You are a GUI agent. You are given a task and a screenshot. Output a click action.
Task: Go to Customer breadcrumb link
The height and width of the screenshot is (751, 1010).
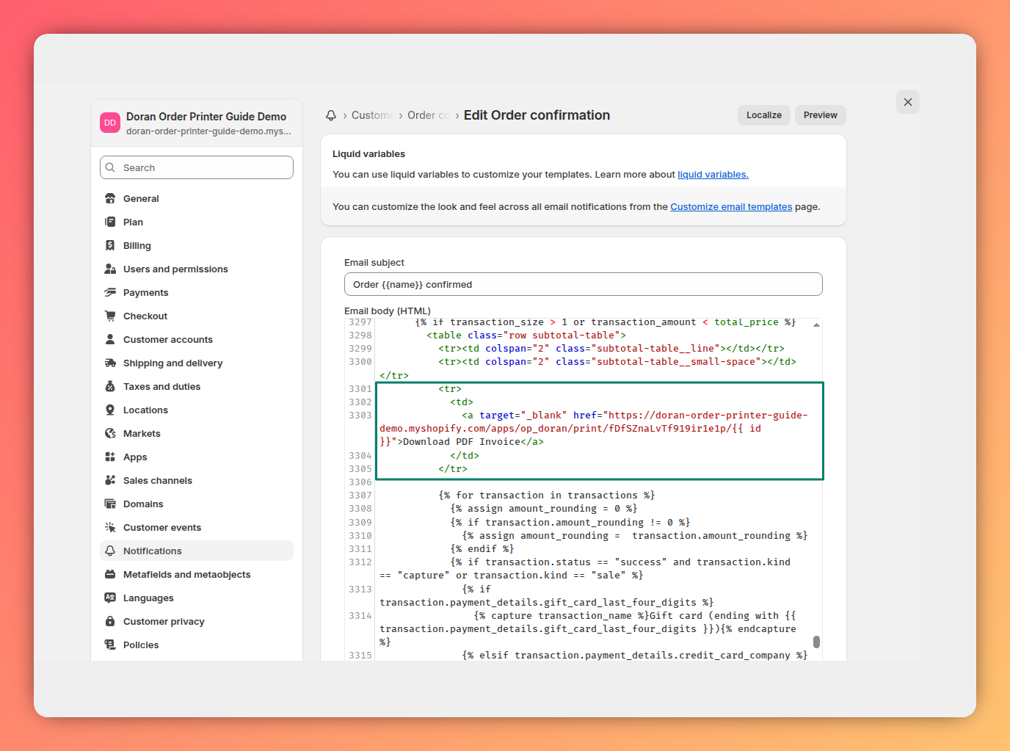tap(372, 115)
